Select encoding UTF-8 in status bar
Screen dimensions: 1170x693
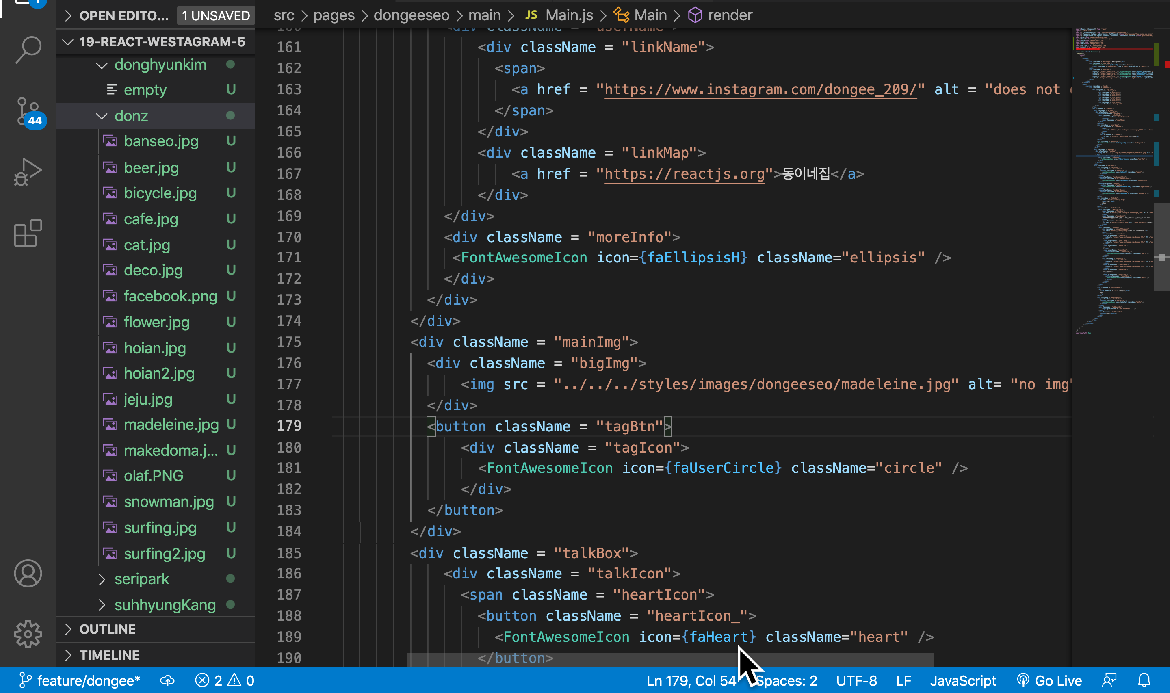[x=857, y=680]
